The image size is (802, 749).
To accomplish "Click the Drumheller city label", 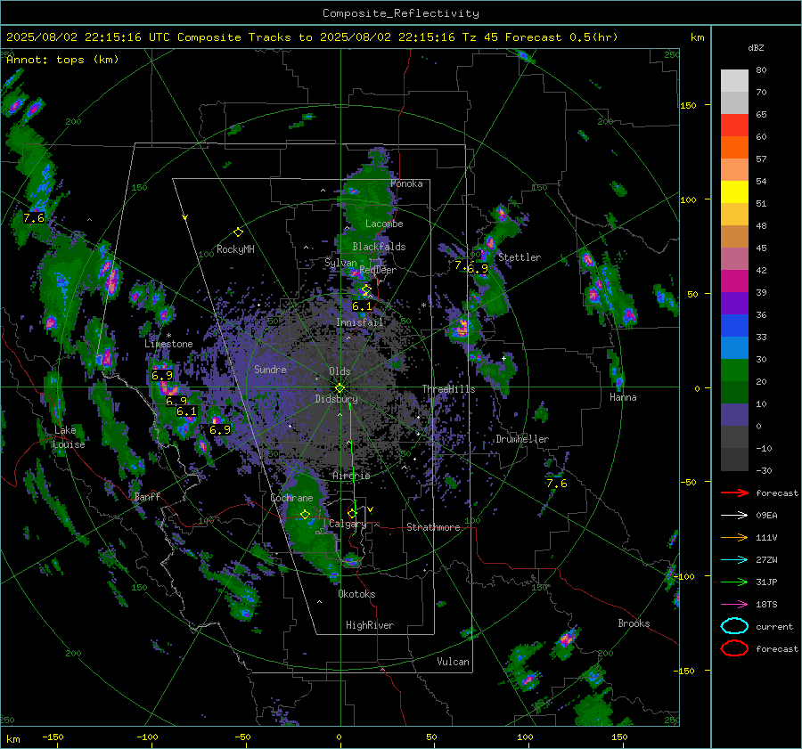I will pos(522,439).
